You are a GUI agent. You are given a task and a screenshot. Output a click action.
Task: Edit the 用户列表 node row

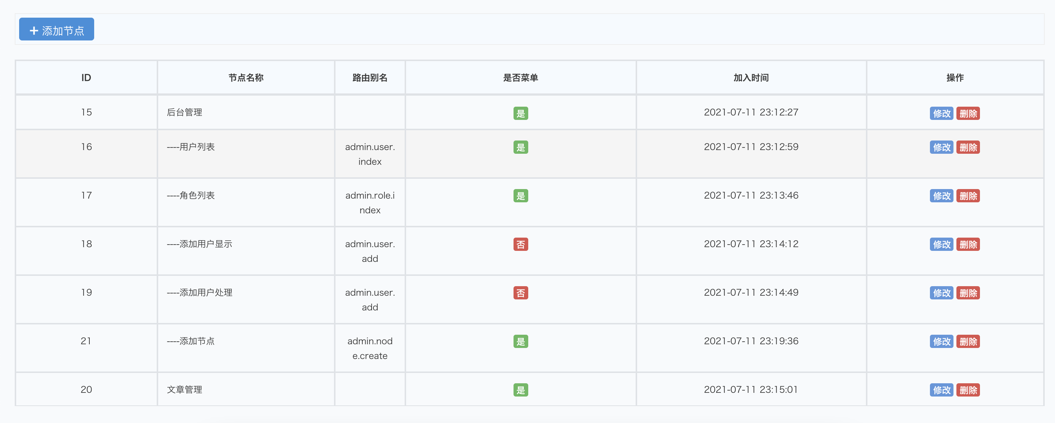tap(941, 147)
